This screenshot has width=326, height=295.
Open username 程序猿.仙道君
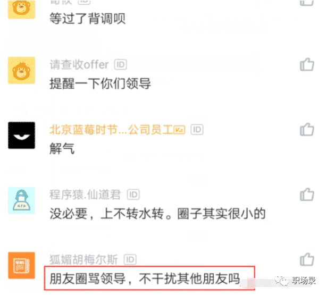(x=85, y=195)
